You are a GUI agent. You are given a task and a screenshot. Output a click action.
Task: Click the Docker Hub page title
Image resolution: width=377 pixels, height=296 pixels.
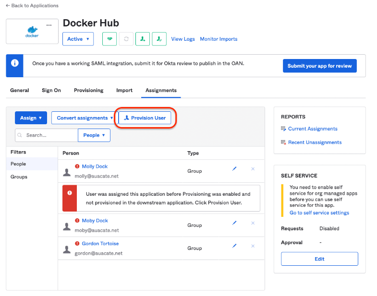(x=91, y=23)
